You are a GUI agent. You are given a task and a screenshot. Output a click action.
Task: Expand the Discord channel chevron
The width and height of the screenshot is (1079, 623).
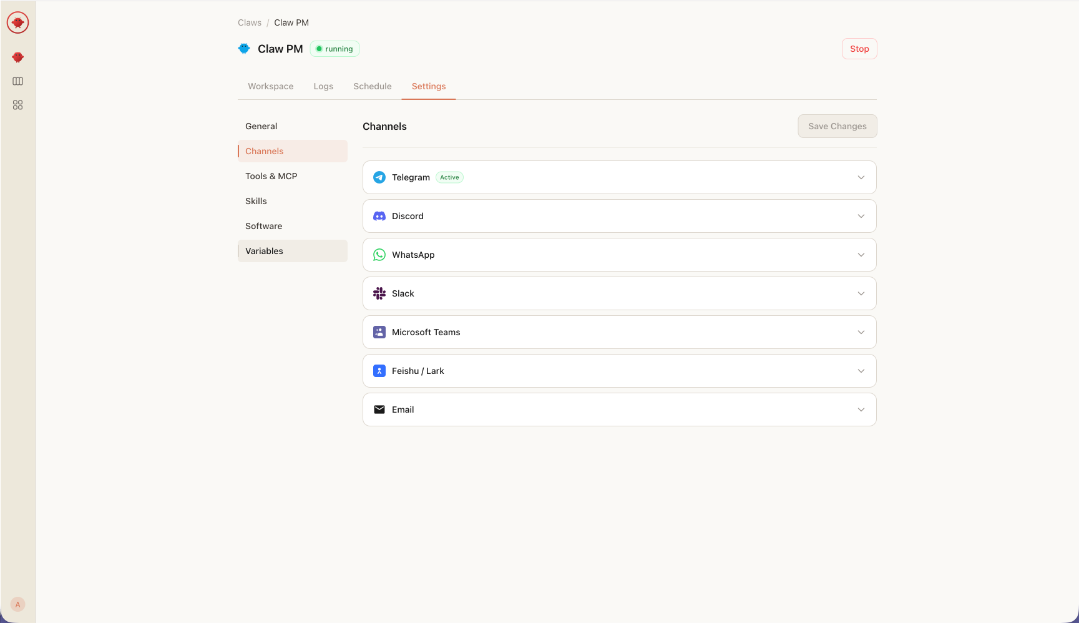861,216
